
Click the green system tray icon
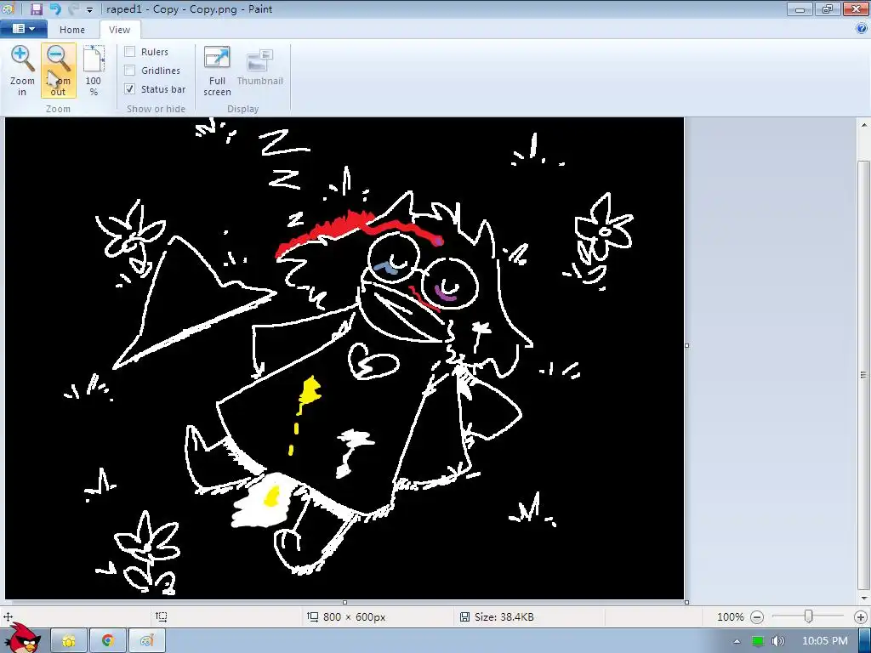pos(758,641)
